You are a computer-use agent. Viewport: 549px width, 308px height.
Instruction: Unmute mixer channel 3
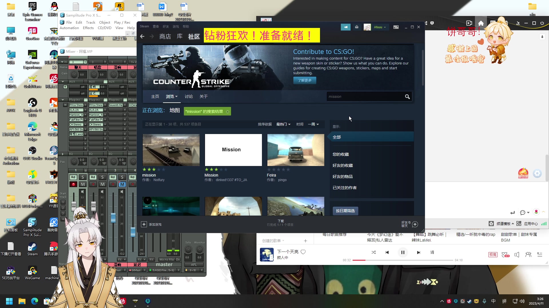tap(122, 184)
